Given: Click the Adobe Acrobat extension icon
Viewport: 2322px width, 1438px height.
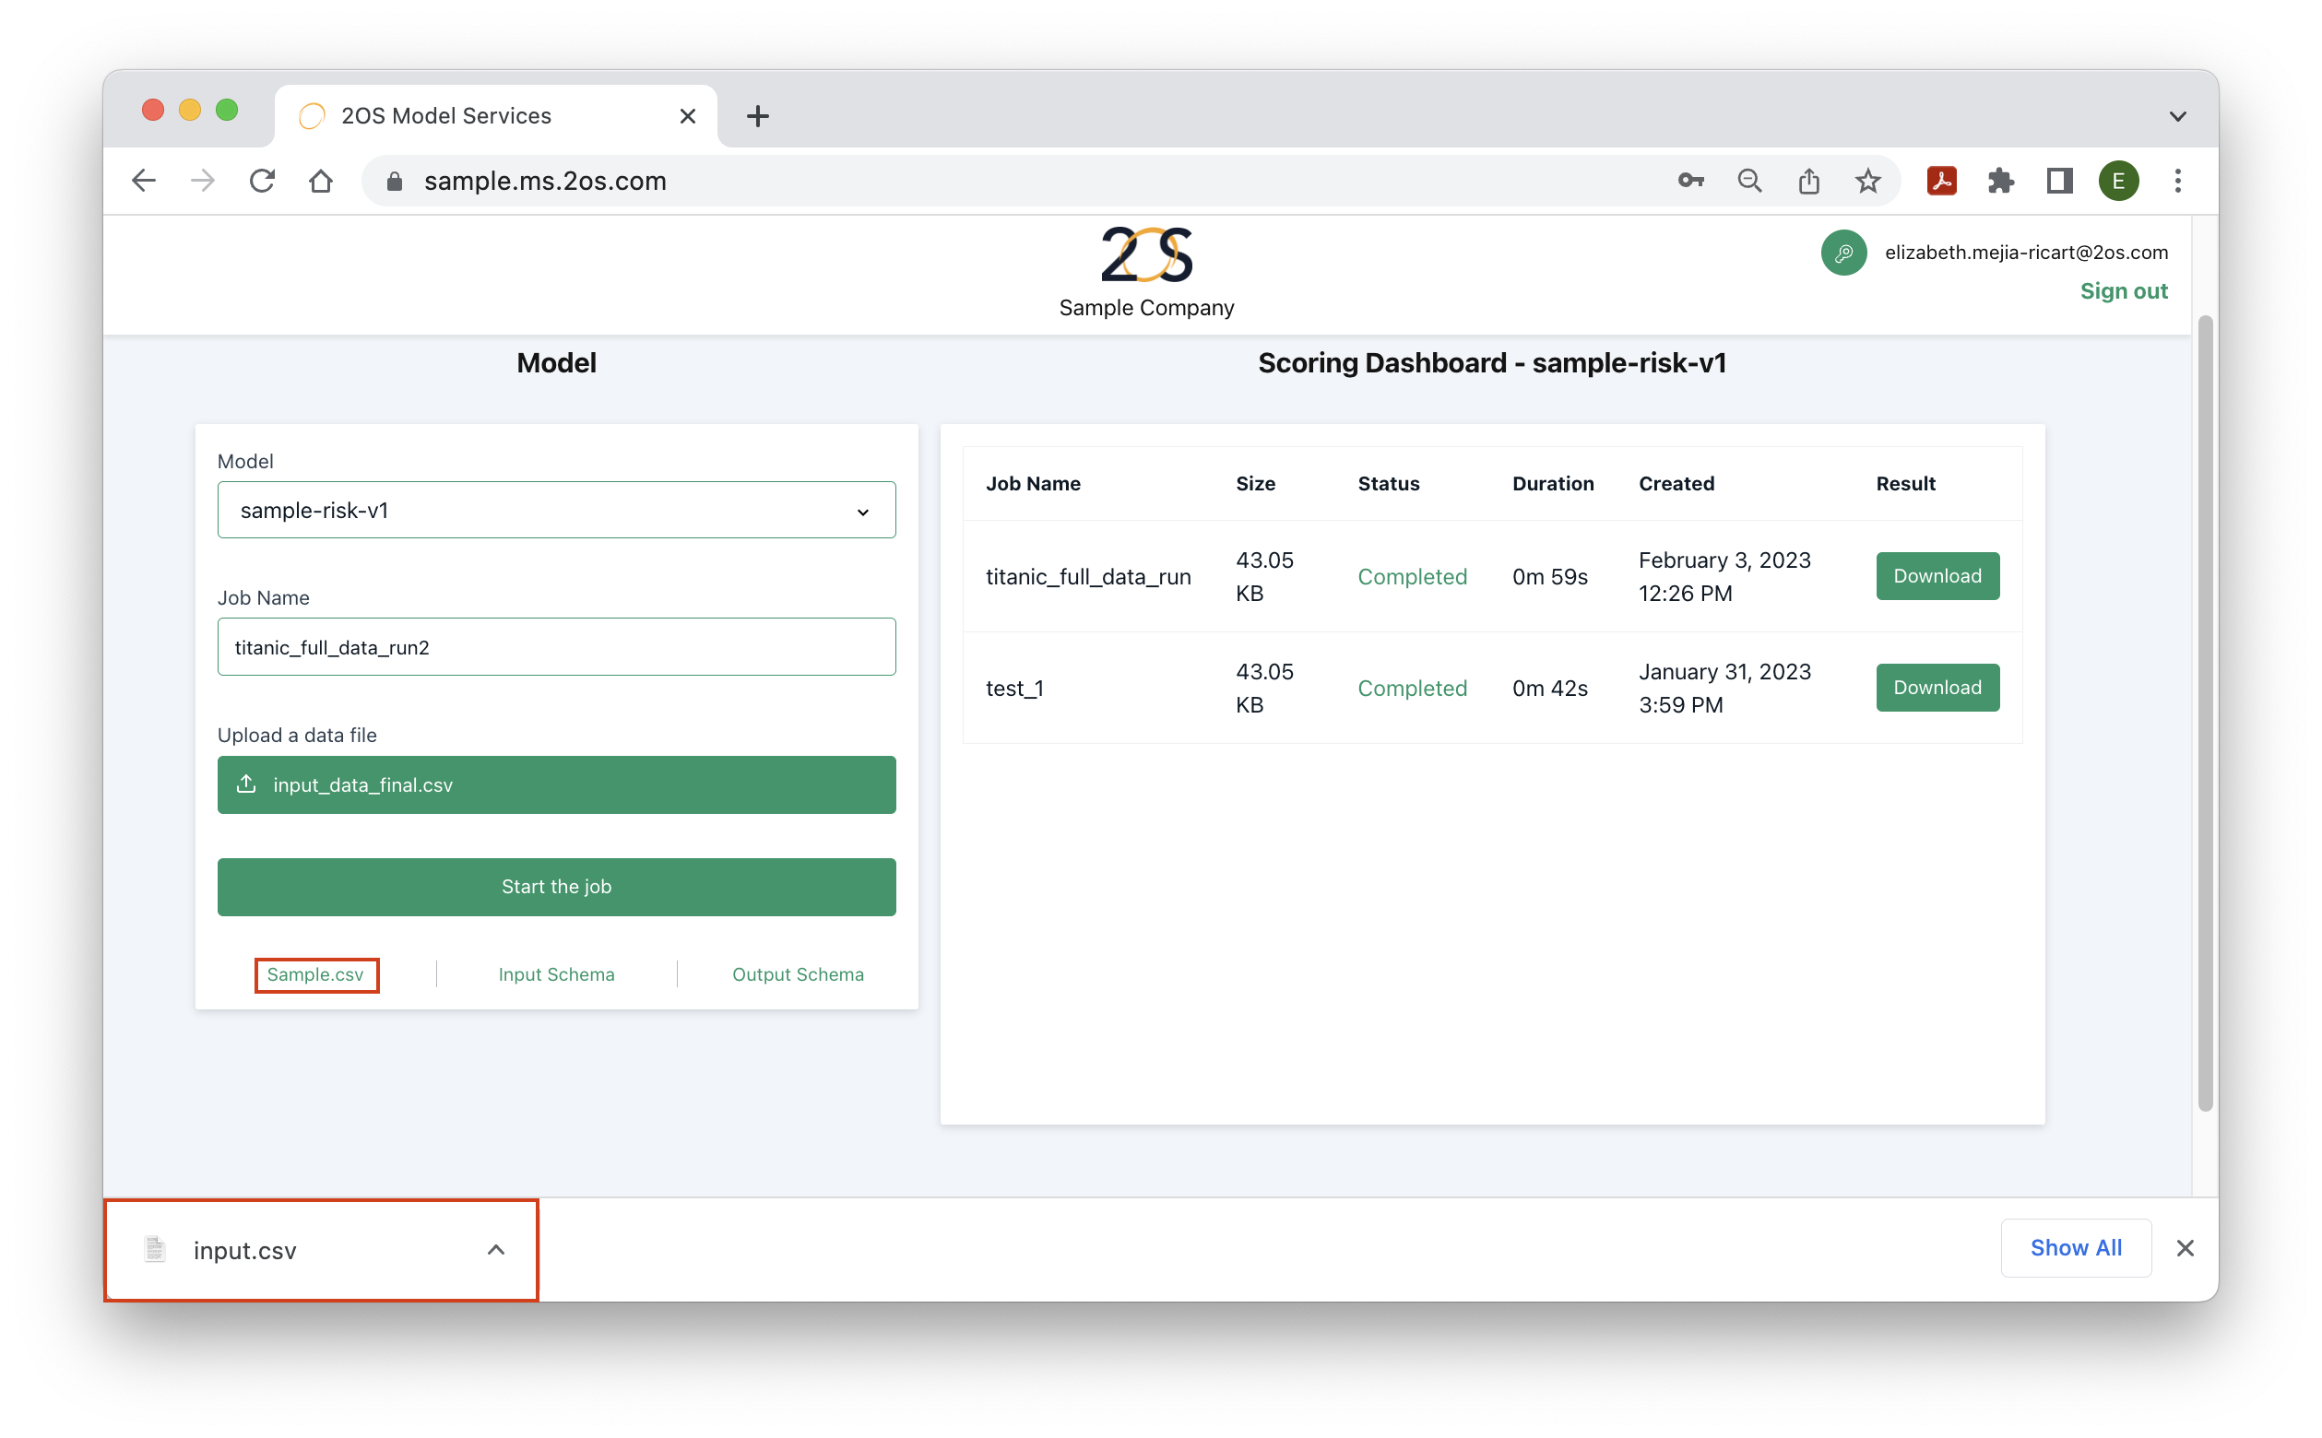Looking at the screenshot, I should (1941, 181).
